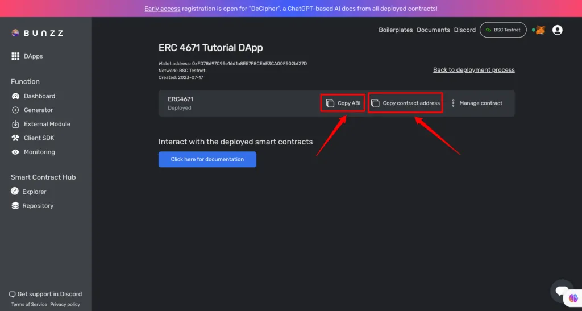Click the Bunzz logo in sidebar
The width and height of the screenshot is (582, 311).
click(x=37, y=33)
